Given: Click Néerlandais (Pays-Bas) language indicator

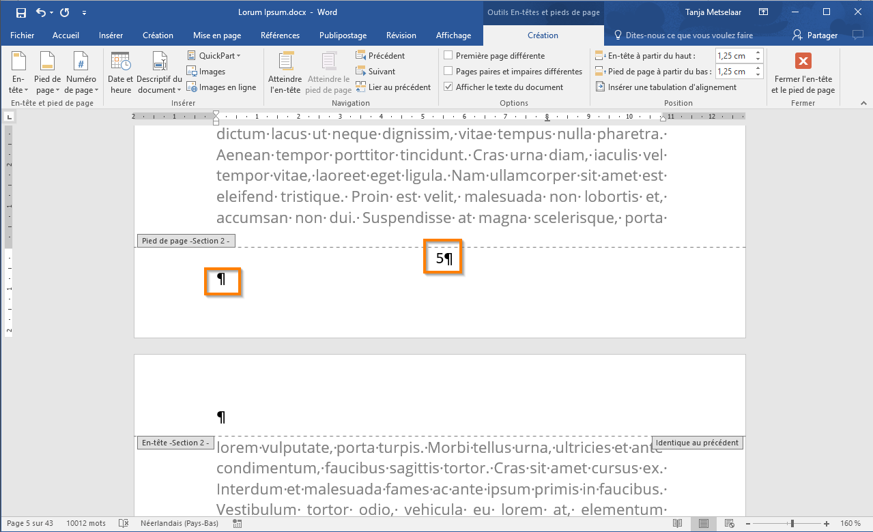Looking at the screenshot, I should 180,523.
